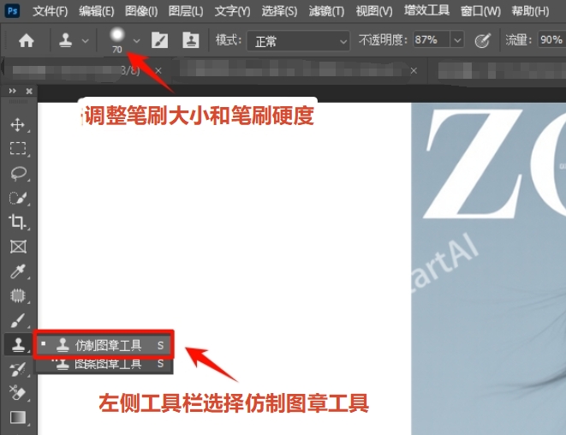Open the brush preset picker dropdown arrow
This screenshot has height=435, width=566.
point(136,41)
